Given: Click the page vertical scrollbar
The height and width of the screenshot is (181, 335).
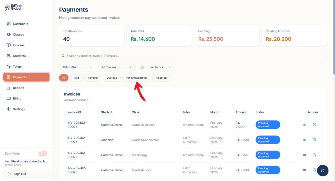Looking at the screenshot, I should (x=333, y=39).
